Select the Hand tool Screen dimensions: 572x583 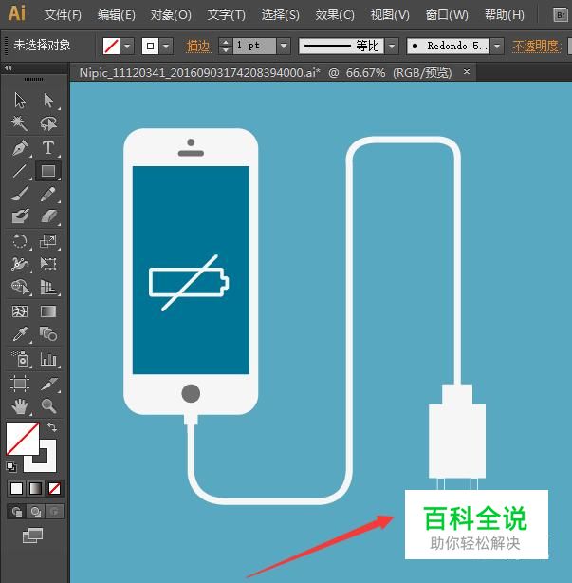[x=20, y=405]
